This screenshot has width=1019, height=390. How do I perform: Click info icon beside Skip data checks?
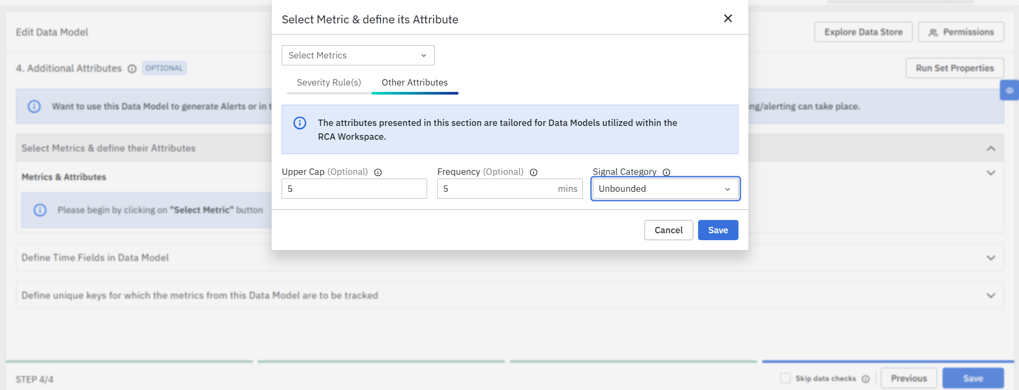point(865,379)
